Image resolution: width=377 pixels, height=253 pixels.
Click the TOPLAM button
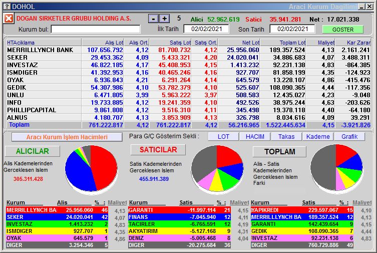point(280,151)
